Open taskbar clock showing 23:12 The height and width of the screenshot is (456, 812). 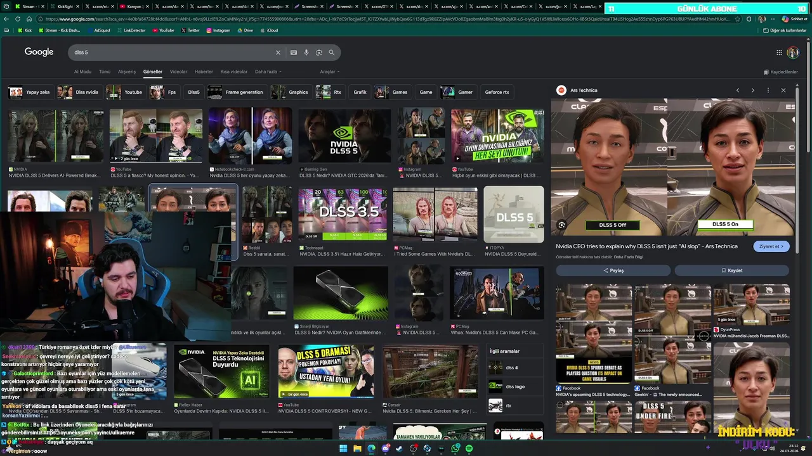pyautogui.click(x=789, y=448)
